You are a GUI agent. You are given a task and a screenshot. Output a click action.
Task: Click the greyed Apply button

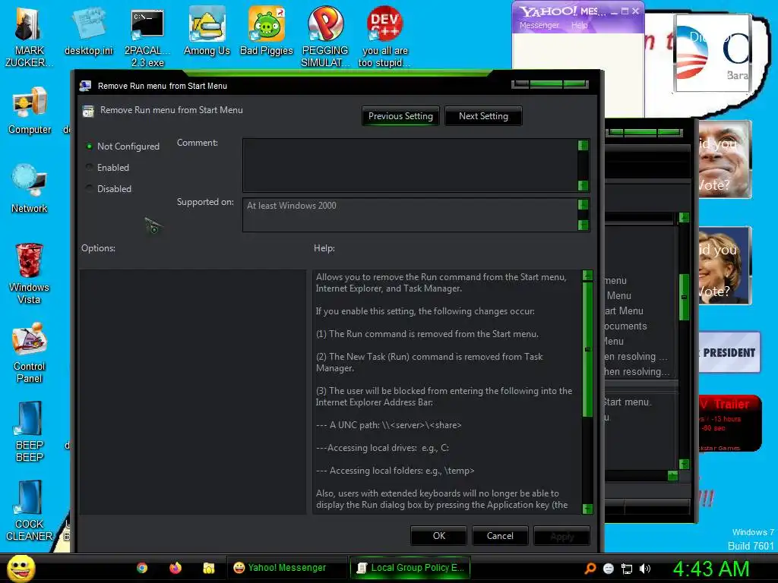[561, 537]
